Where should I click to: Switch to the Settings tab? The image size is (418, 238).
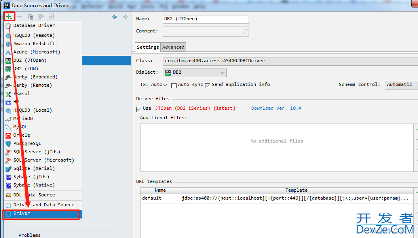tap(148, 47)
